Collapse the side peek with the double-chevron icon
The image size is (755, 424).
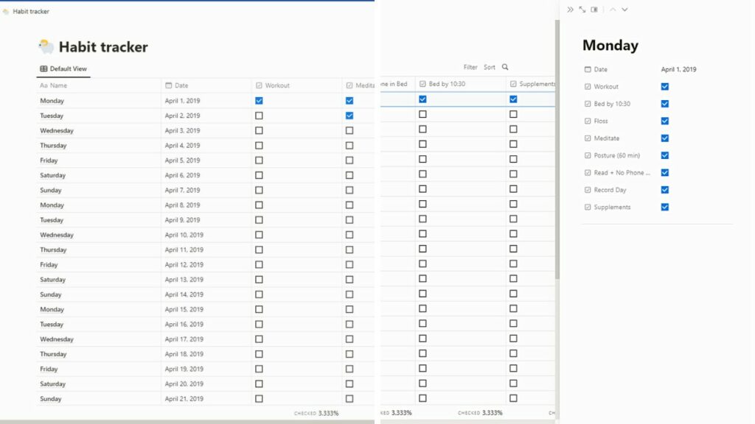(569, 10)
